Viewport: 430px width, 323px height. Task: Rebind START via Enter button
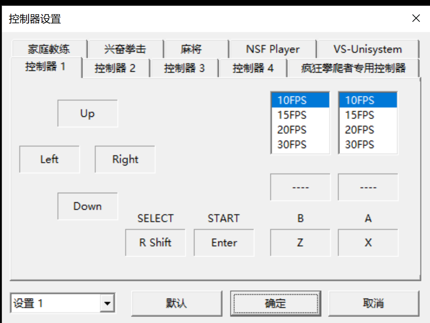pos(224,243)
